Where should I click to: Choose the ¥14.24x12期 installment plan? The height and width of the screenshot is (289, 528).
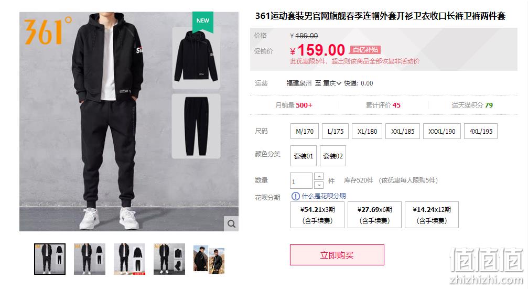coord(432,215)
